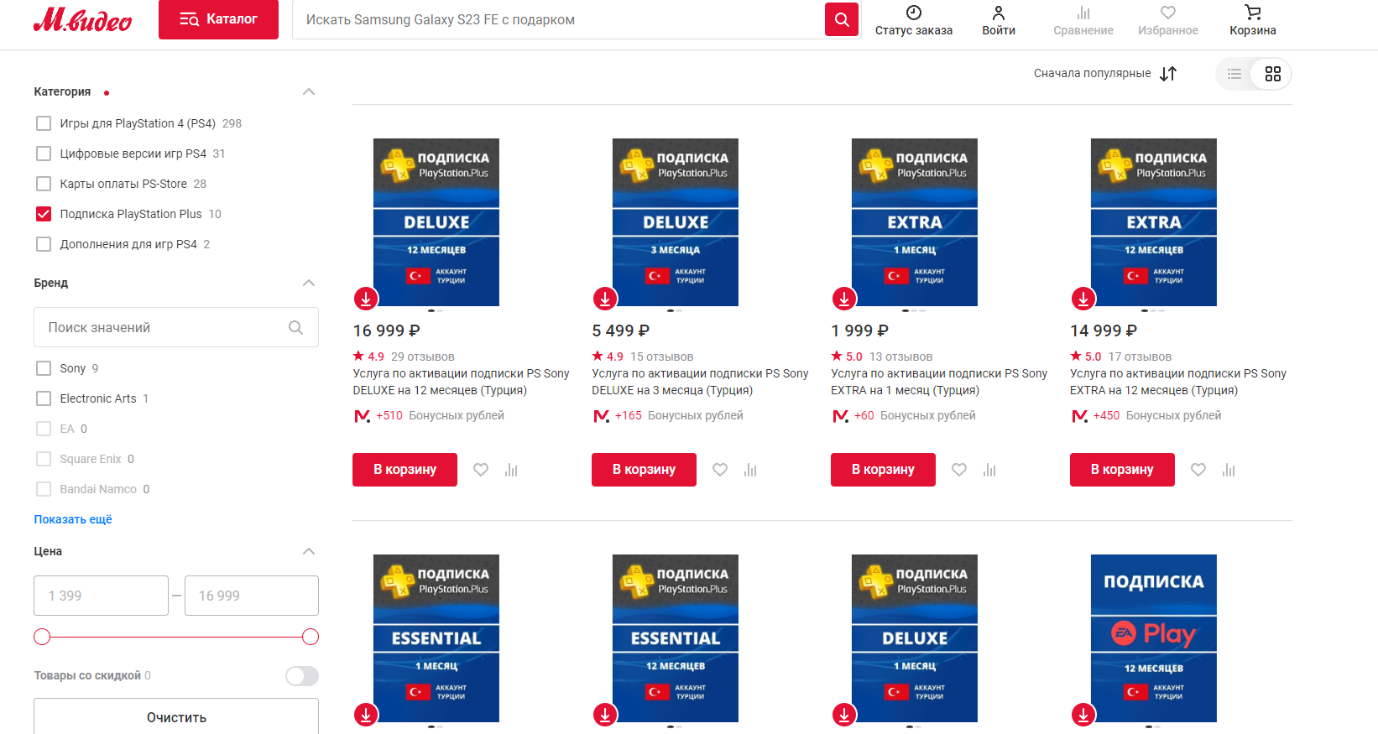Check the Sony brand checkbox
This screenshot has height=734, width=1378.
click(44, 368)
